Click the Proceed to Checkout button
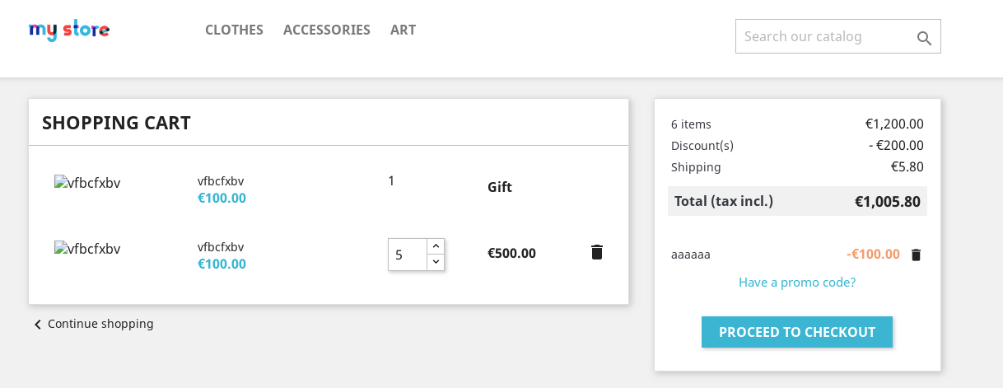 coord(796,332)
